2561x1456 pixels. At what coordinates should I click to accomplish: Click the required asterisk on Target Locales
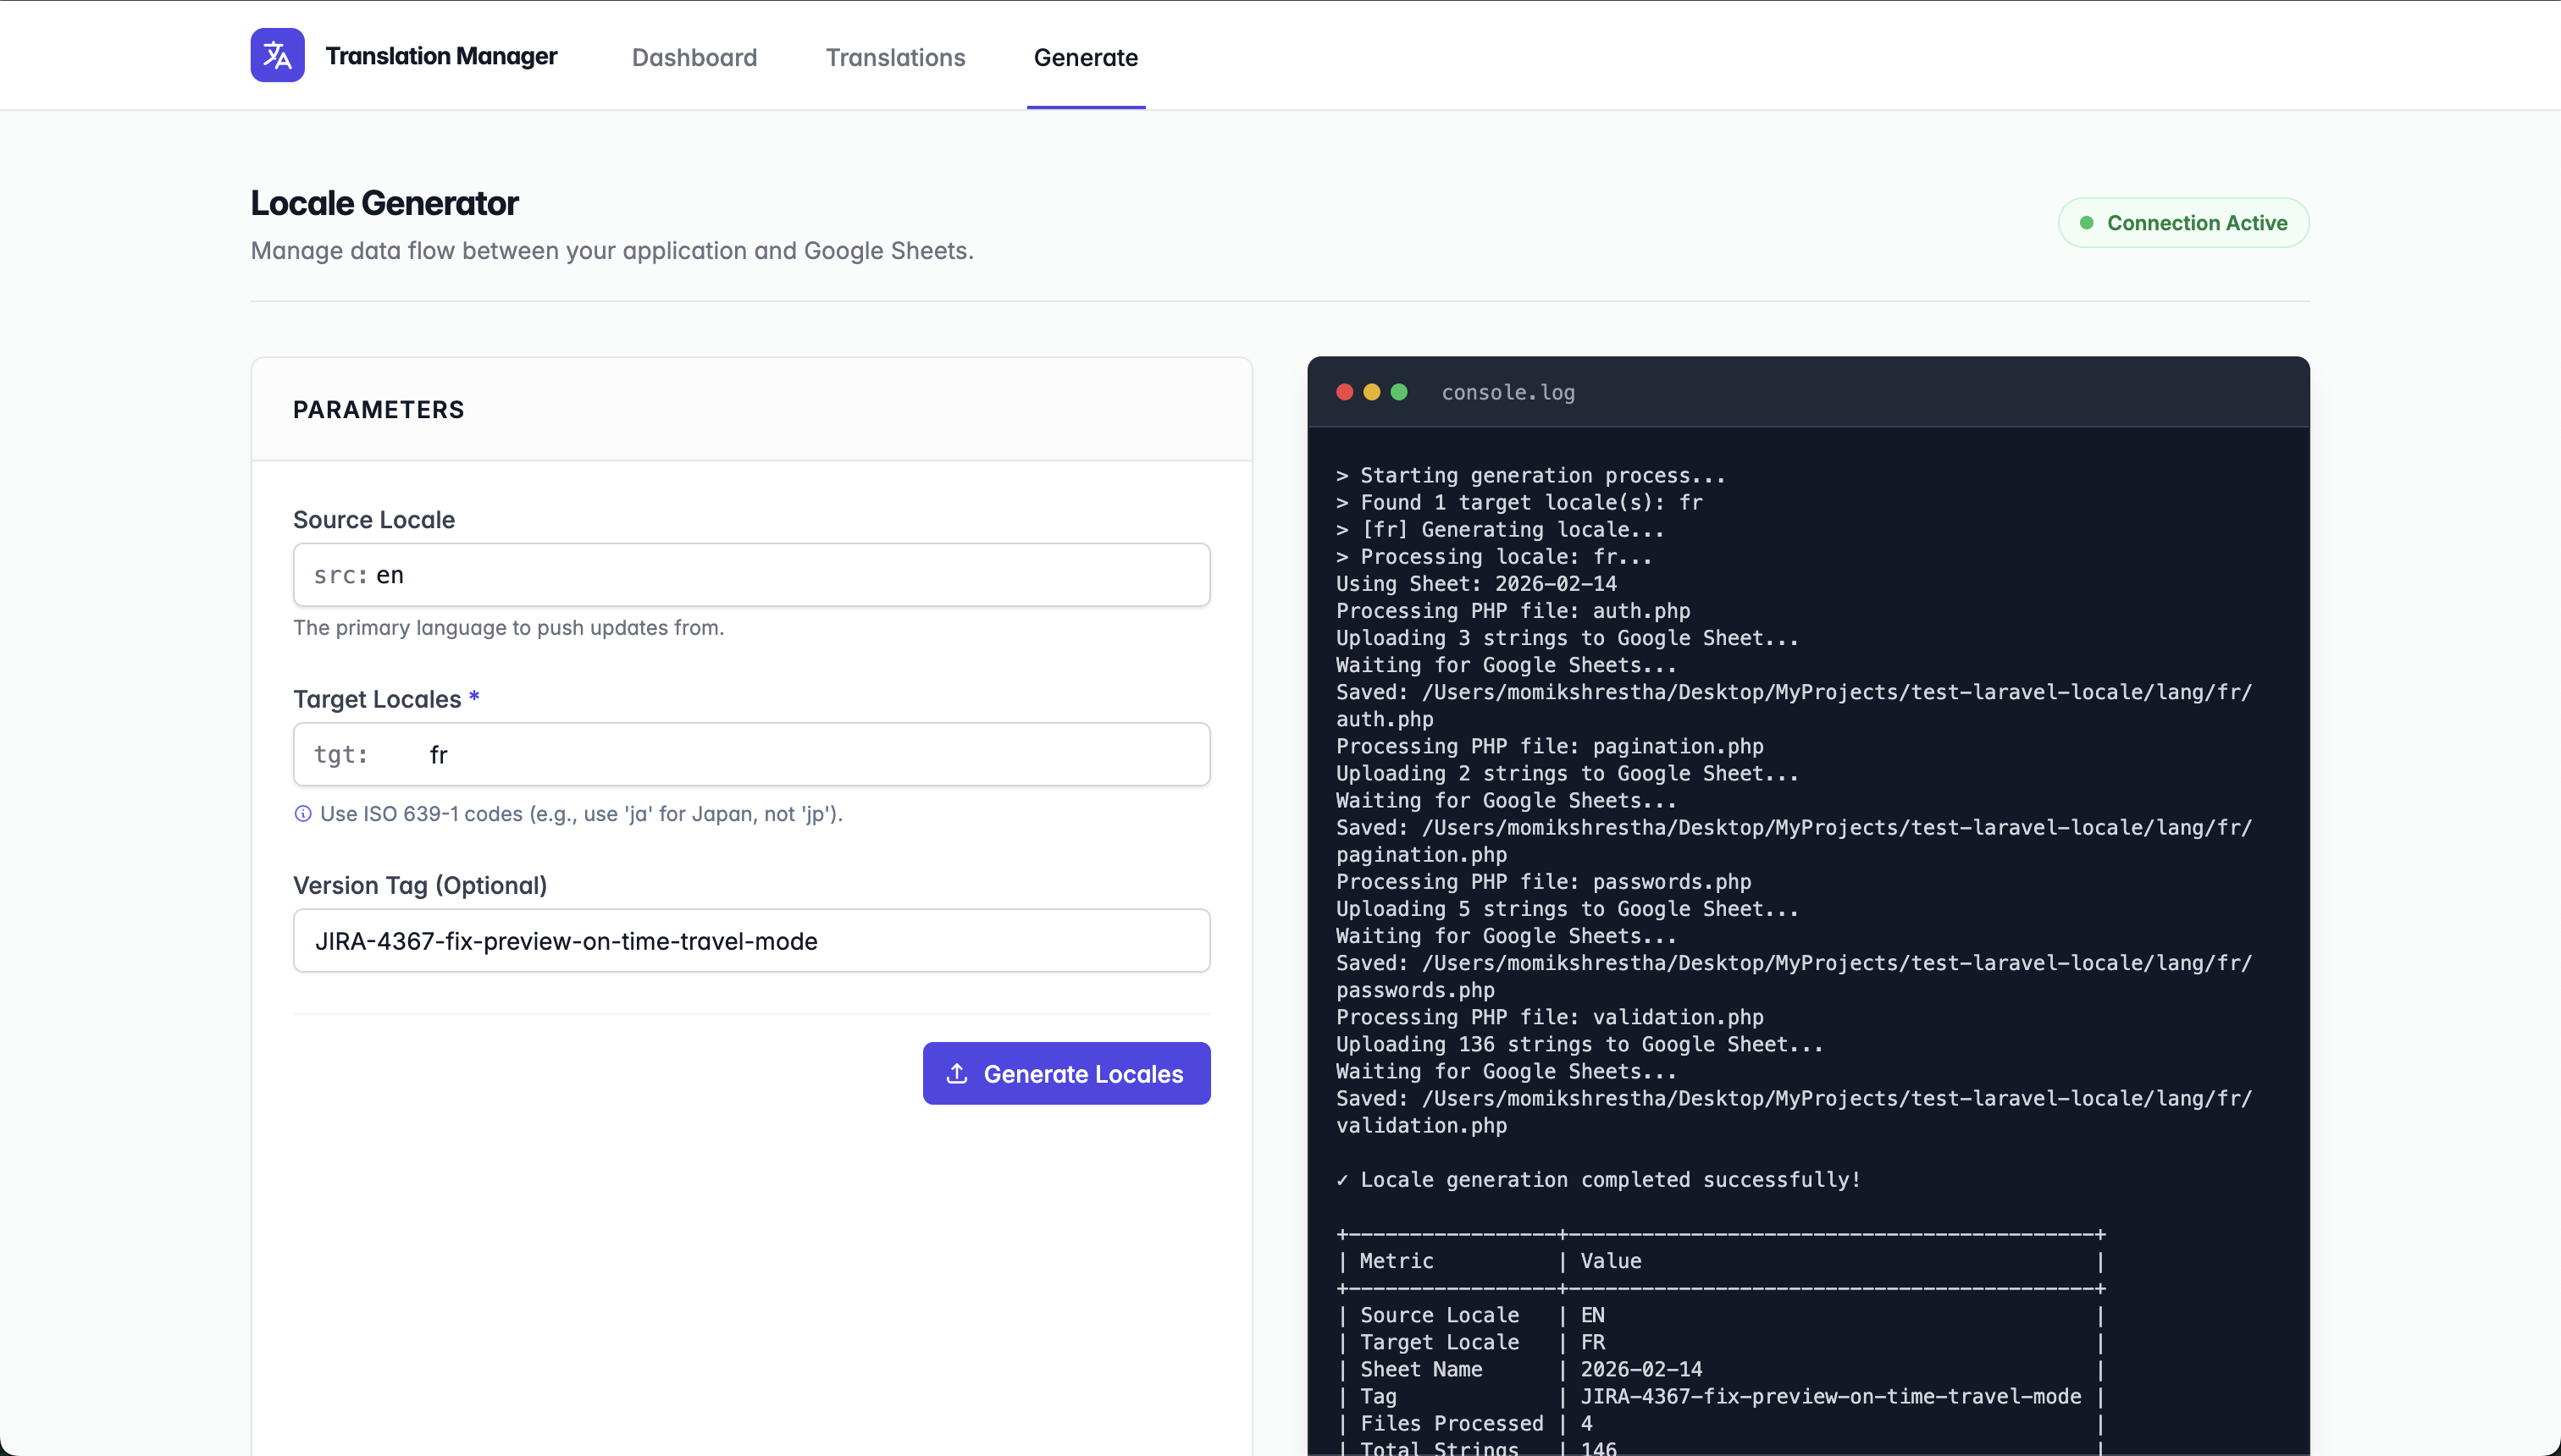[x=473, y=698]
